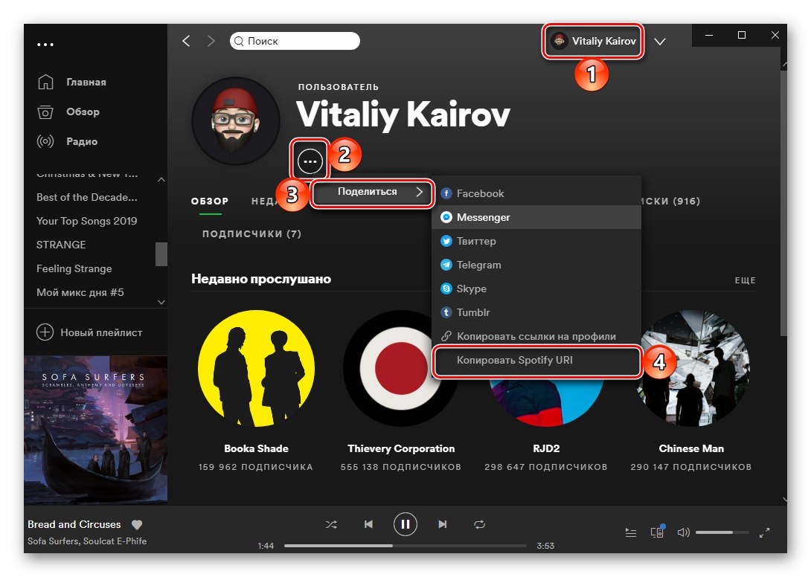
Task: Adjust the volume slider
Action: coord(723,532)
